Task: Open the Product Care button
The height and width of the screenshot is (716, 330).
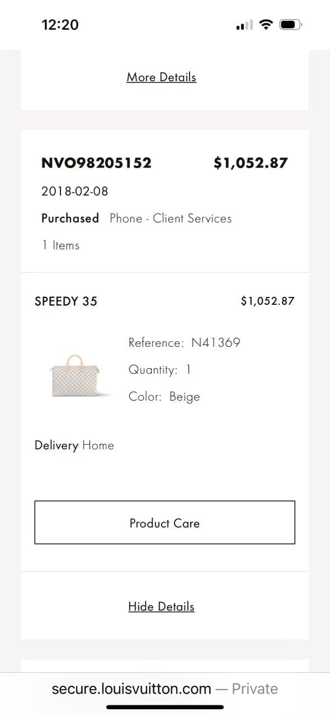Action: [165, 523]
